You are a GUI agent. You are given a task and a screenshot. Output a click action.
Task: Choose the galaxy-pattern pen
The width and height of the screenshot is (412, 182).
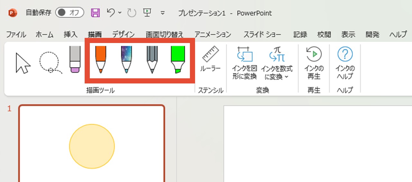[126, 60]
